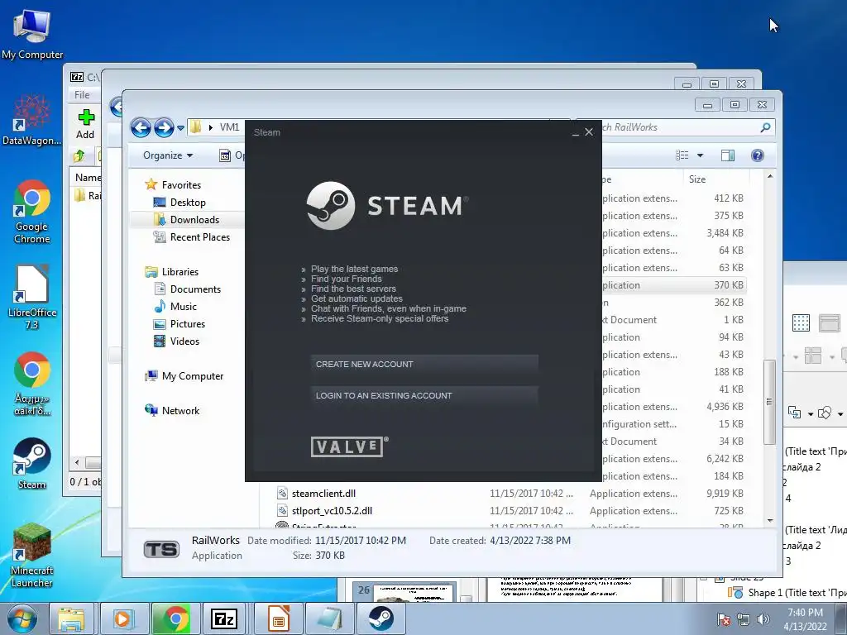
Task: Switch to 7-Zip in the taskbar
Action: click(224, 618)
